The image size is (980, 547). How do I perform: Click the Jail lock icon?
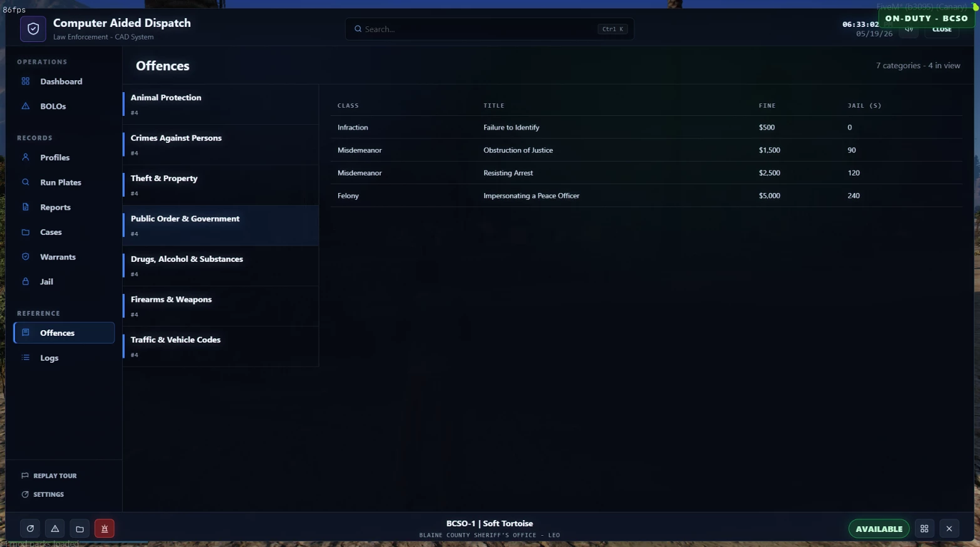click(x=26, y=281)
